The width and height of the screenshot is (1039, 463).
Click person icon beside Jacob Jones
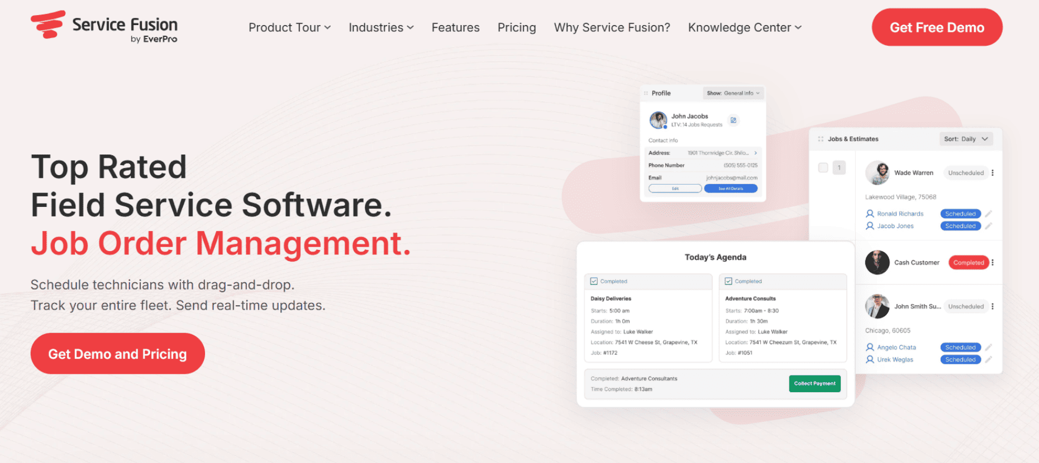870,226
